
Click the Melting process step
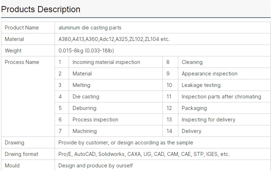coord(81,85)
